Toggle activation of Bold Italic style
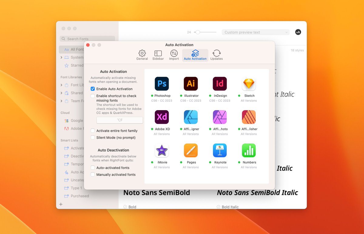 pos(218,207)
